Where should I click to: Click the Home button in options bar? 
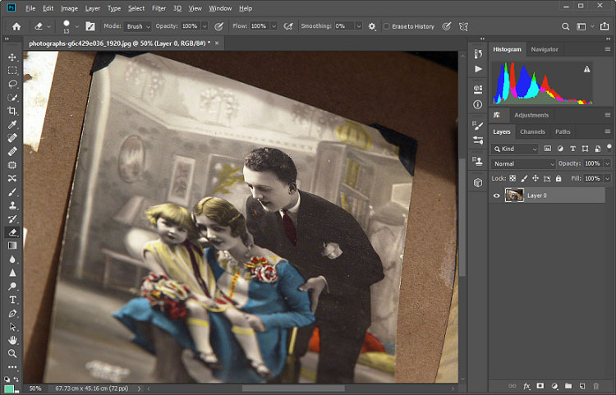16,26
